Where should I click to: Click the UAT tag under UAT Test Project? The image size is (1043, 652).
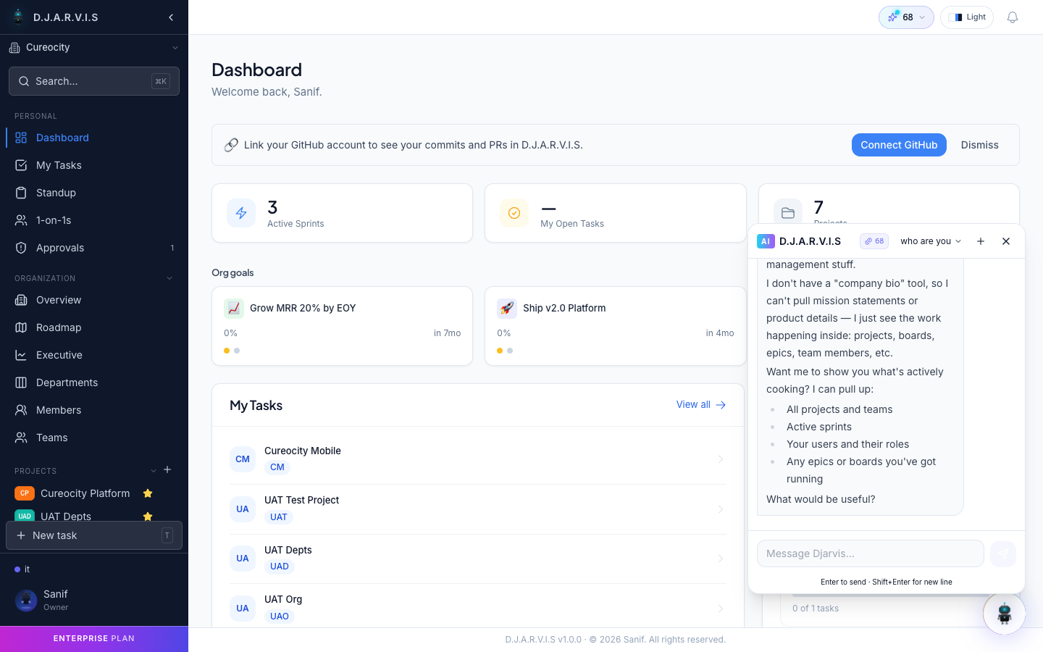pyautogui.click(x=279, y=517)
